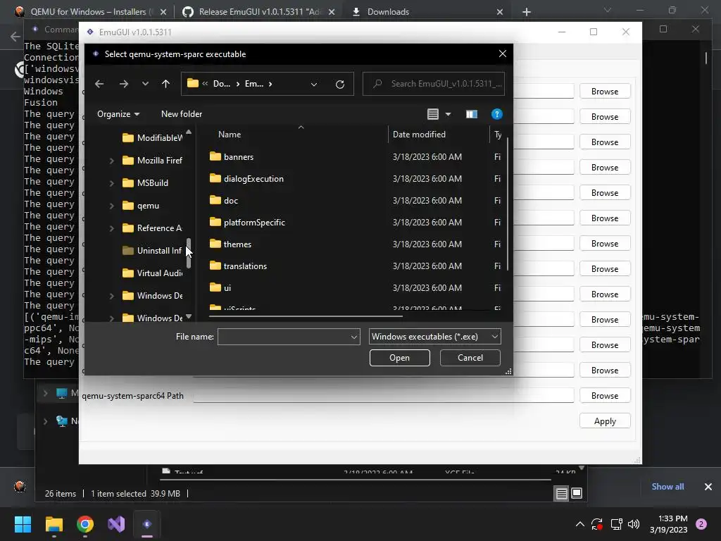Click the Open button
The width and height of the screenshot is (721, 541).
[x=400, y=358]
